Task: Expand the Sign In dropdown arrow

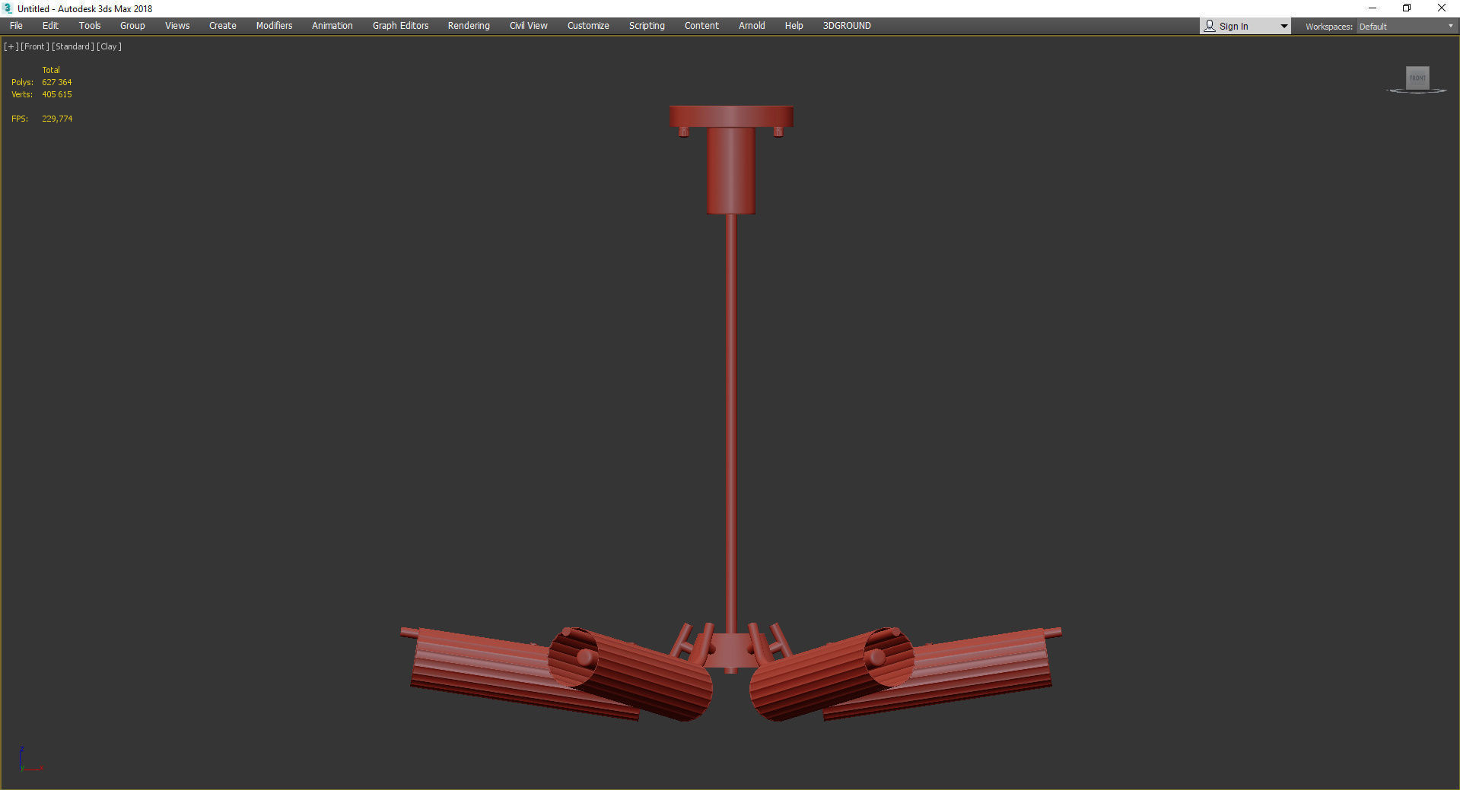Action: click(x=1283, y=27)
